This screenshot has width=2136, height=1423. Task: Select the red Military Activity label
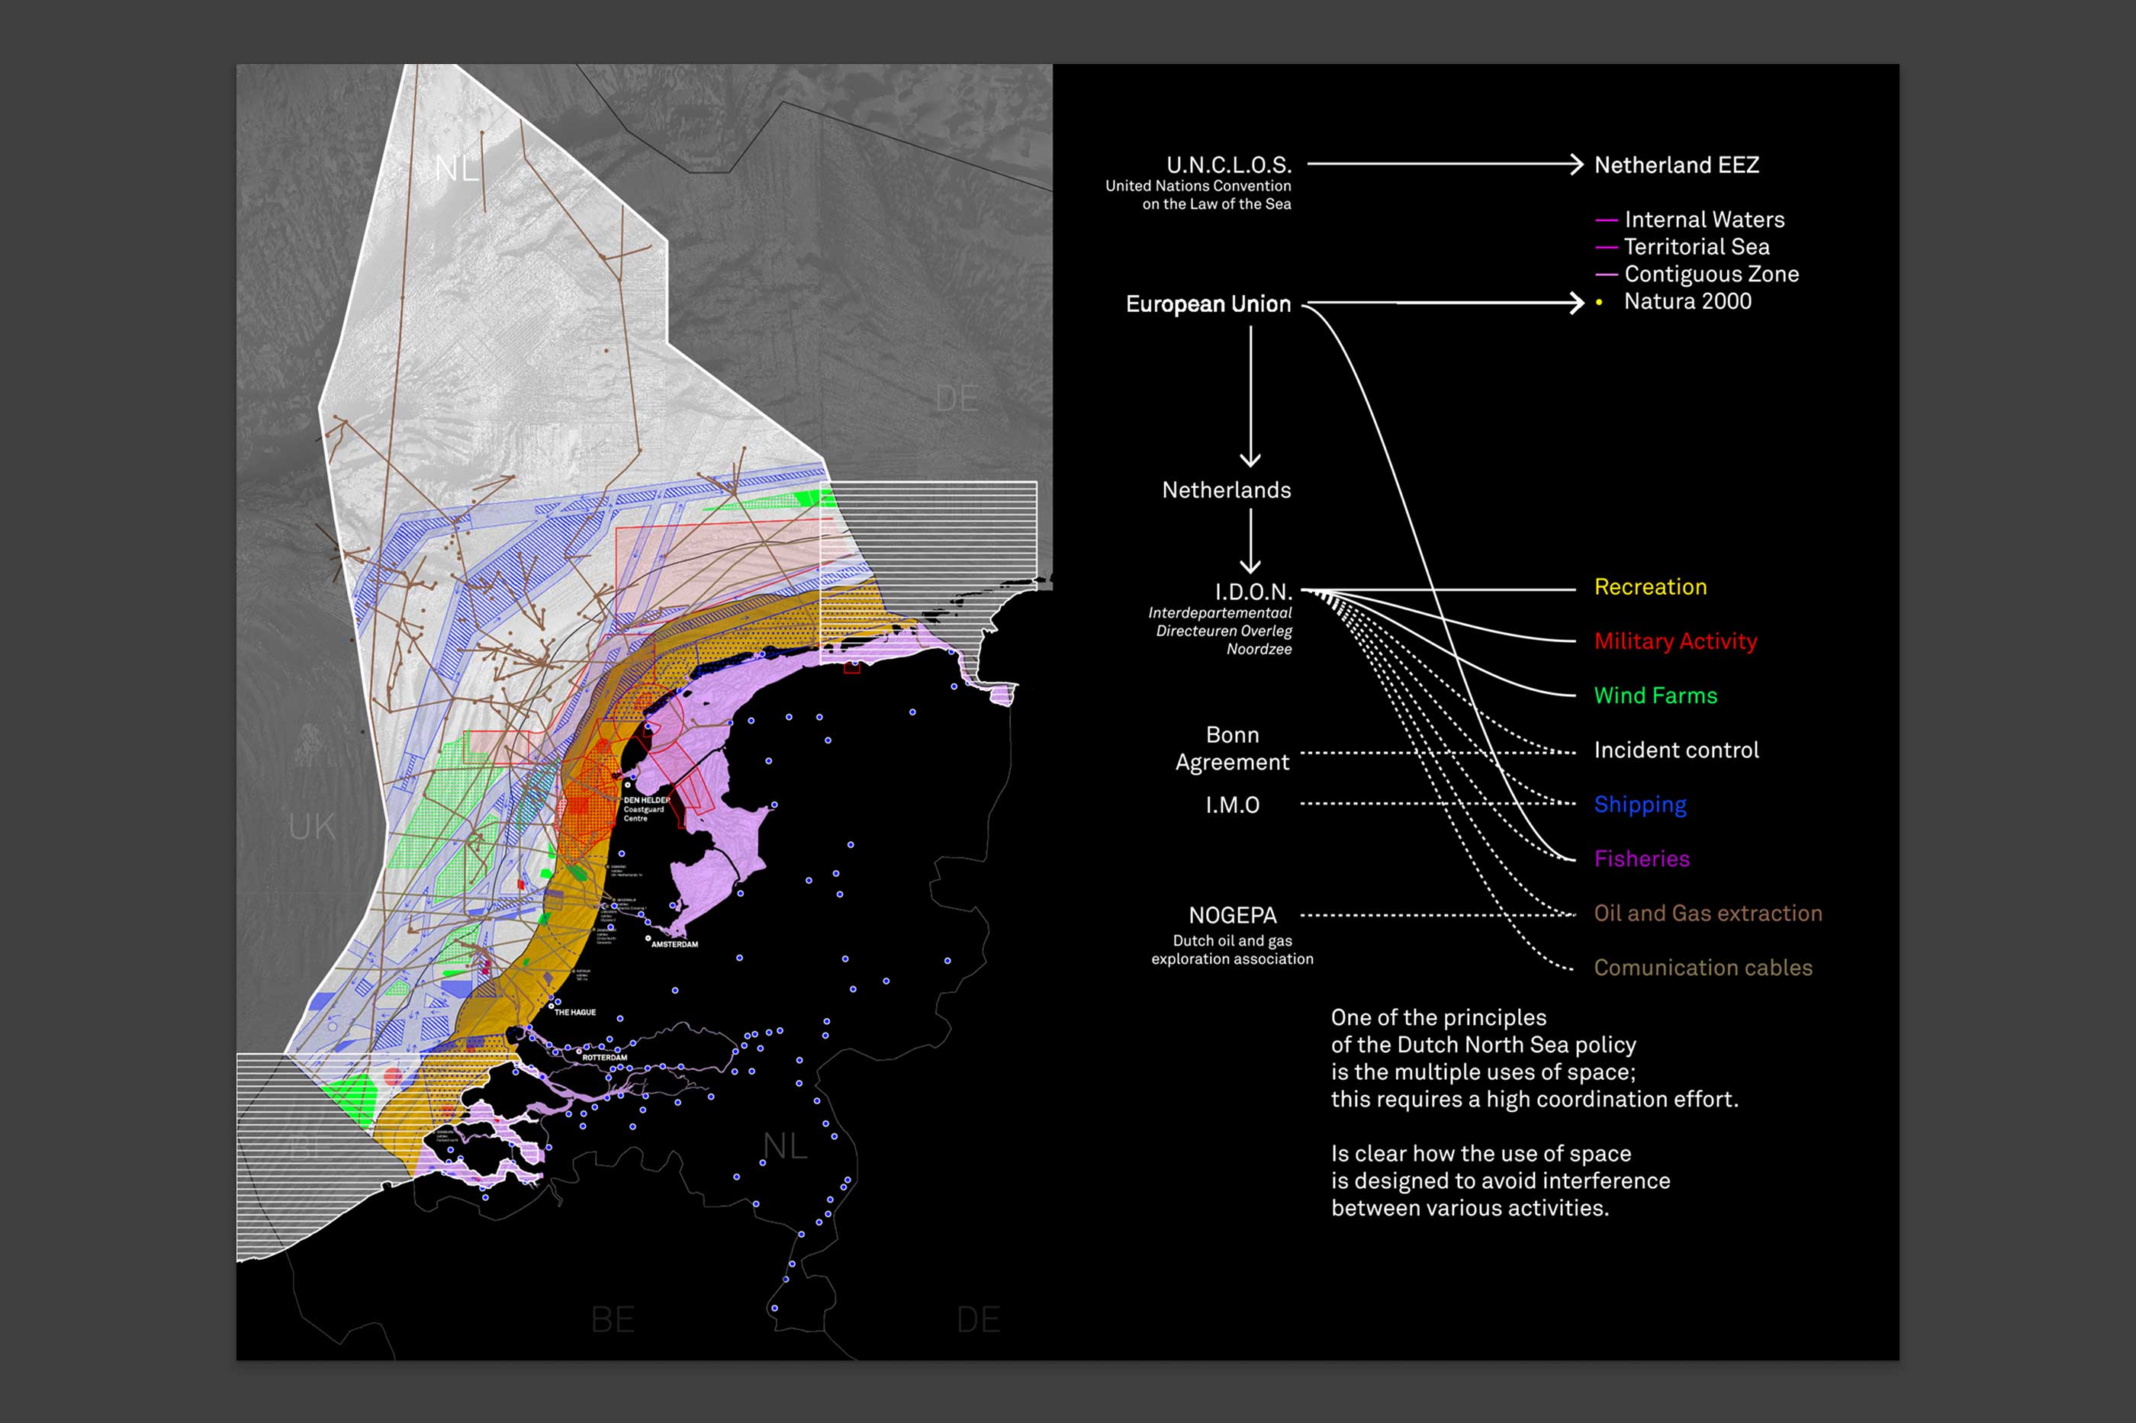1674,641
